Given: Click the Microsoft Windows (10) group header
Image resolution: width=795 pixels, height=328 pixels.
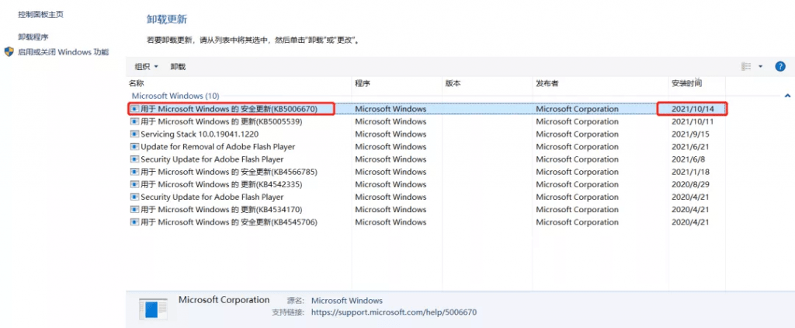Looking at the screenshot, I should [x=175, y=96].
